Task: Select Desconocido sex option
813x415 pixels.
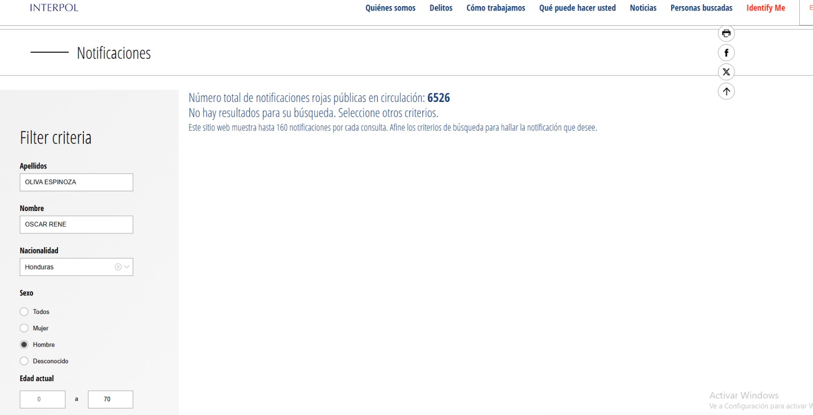Action: click(24, 361)
